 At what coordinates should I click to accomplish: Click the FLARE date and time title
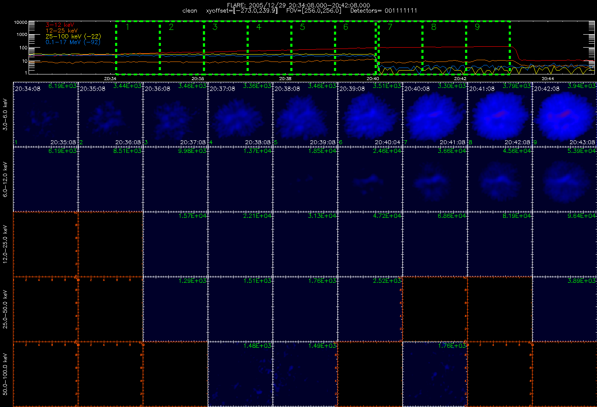pos(298,5)
